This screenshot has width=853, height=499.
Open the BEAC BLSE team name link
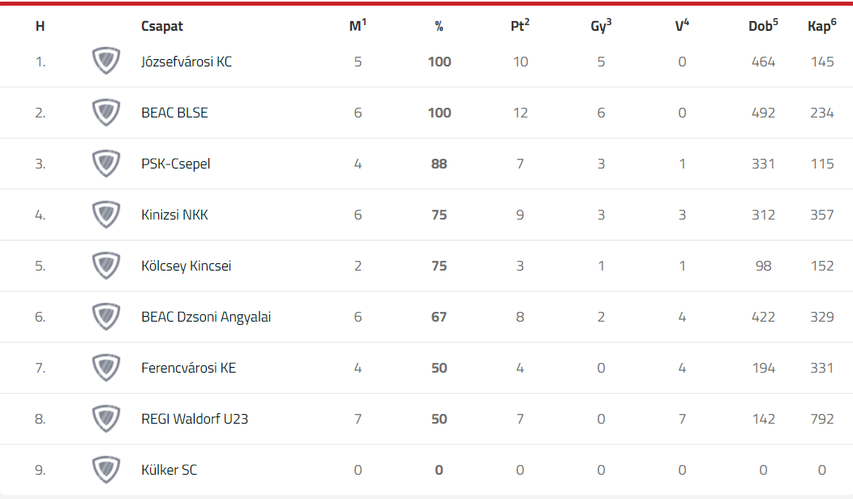(174, 113)
